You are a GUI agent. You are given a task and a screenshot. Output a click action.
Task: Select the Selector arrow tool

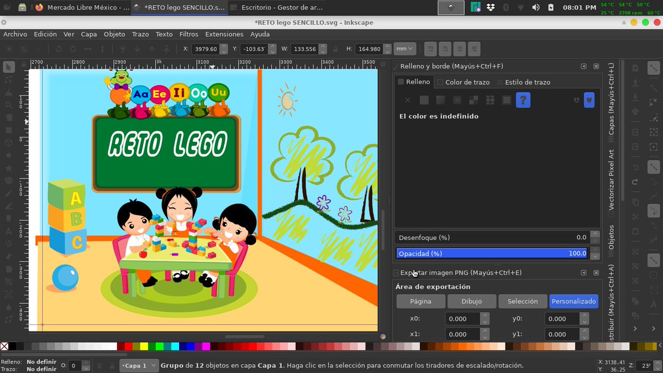click(8, 67)
